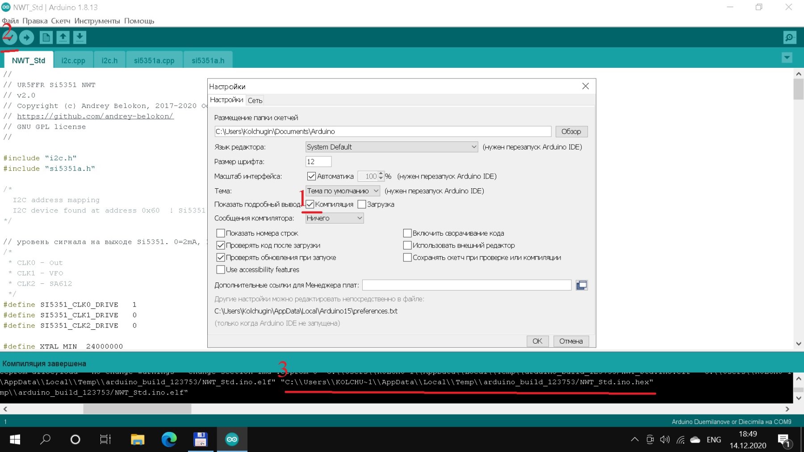Open Windows taskbar search
The image size is (804, 452).
pyautogui.click(x=45, y=440)
